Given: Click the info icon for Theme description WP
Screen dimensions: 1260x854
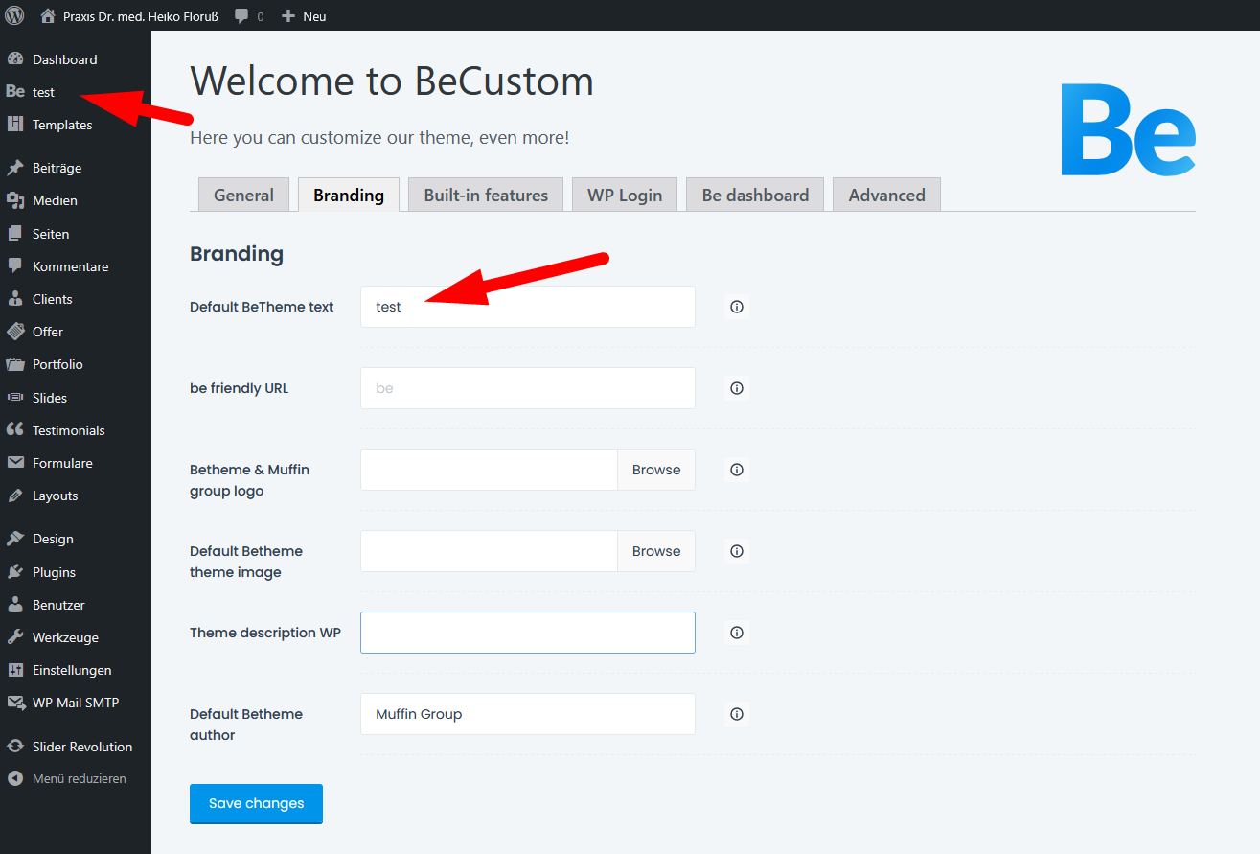Looking at the screenshot, I should click(x=737, y=633).
